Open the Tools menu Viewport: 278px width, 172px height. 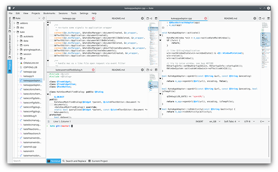(74, 13)
